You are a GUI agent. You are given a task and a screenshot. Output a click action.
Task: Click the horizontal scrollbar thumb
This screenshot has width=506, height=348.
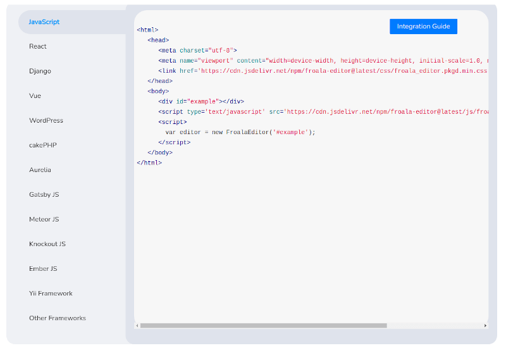click(x=262, y=326)
